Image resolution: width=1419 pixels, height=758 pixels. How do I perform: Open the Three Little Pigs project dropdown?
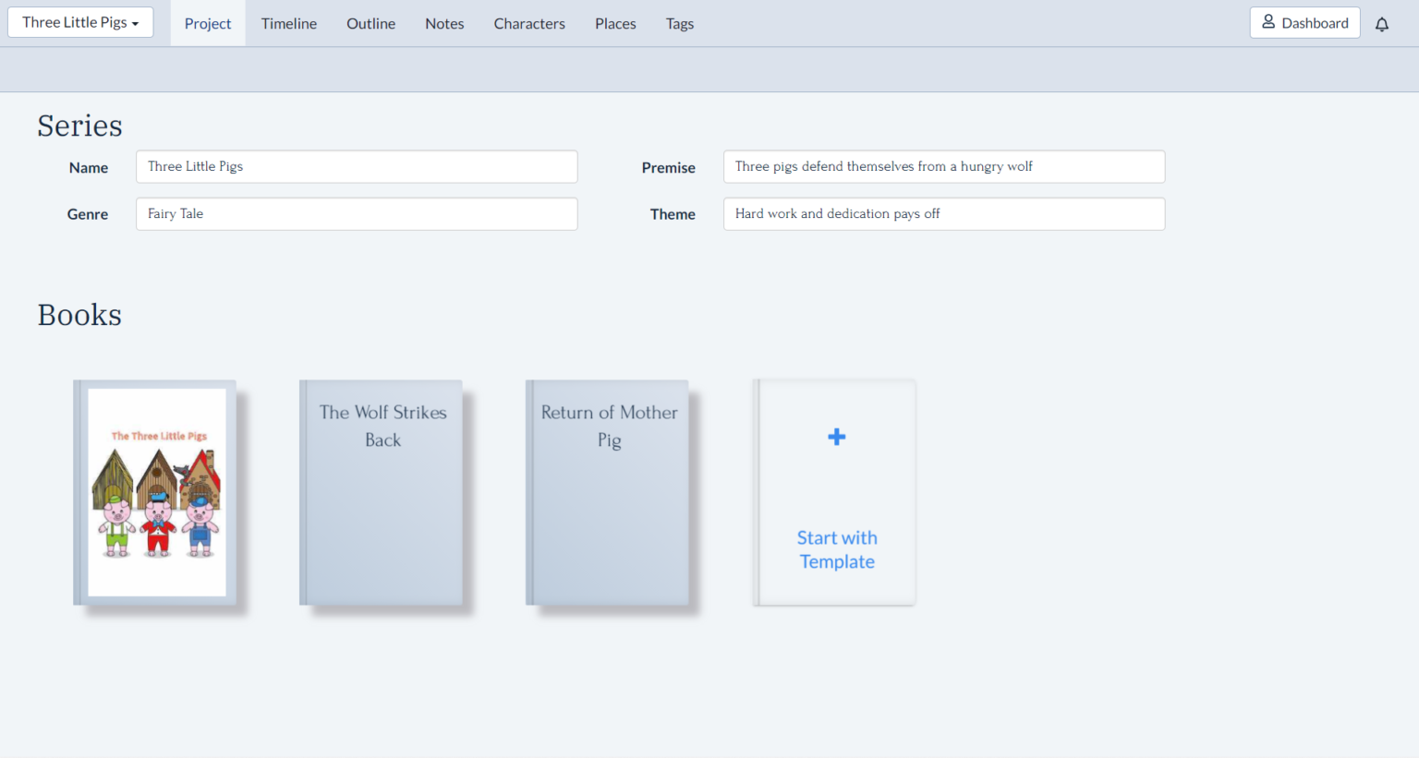[80, 23]
